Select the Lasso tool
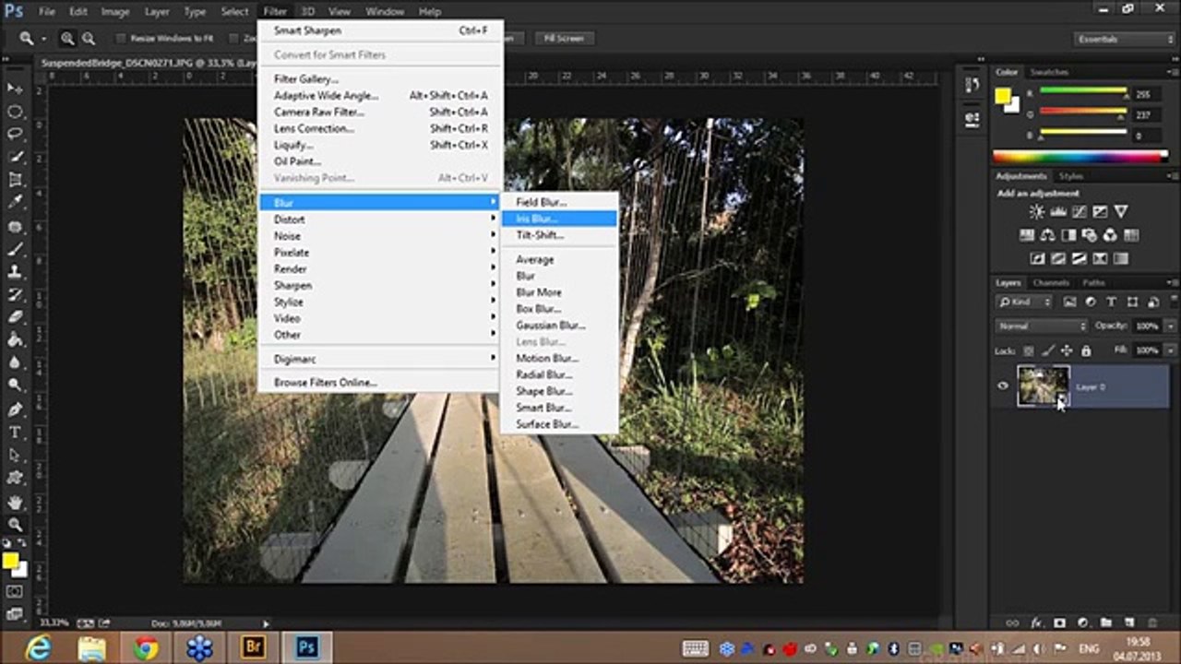 pyautogui.click(x=15, y=135)
